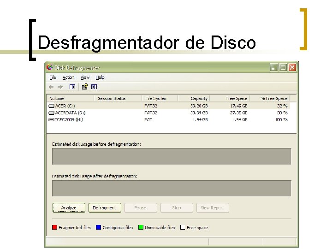The image size is (332, 249).
Task: Click the red Fragmented files swatch
Action: point(54,227)
